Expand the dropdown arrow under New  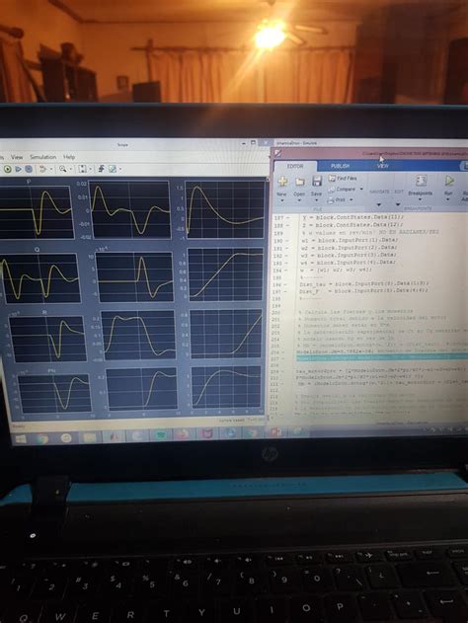click(282, 200)
